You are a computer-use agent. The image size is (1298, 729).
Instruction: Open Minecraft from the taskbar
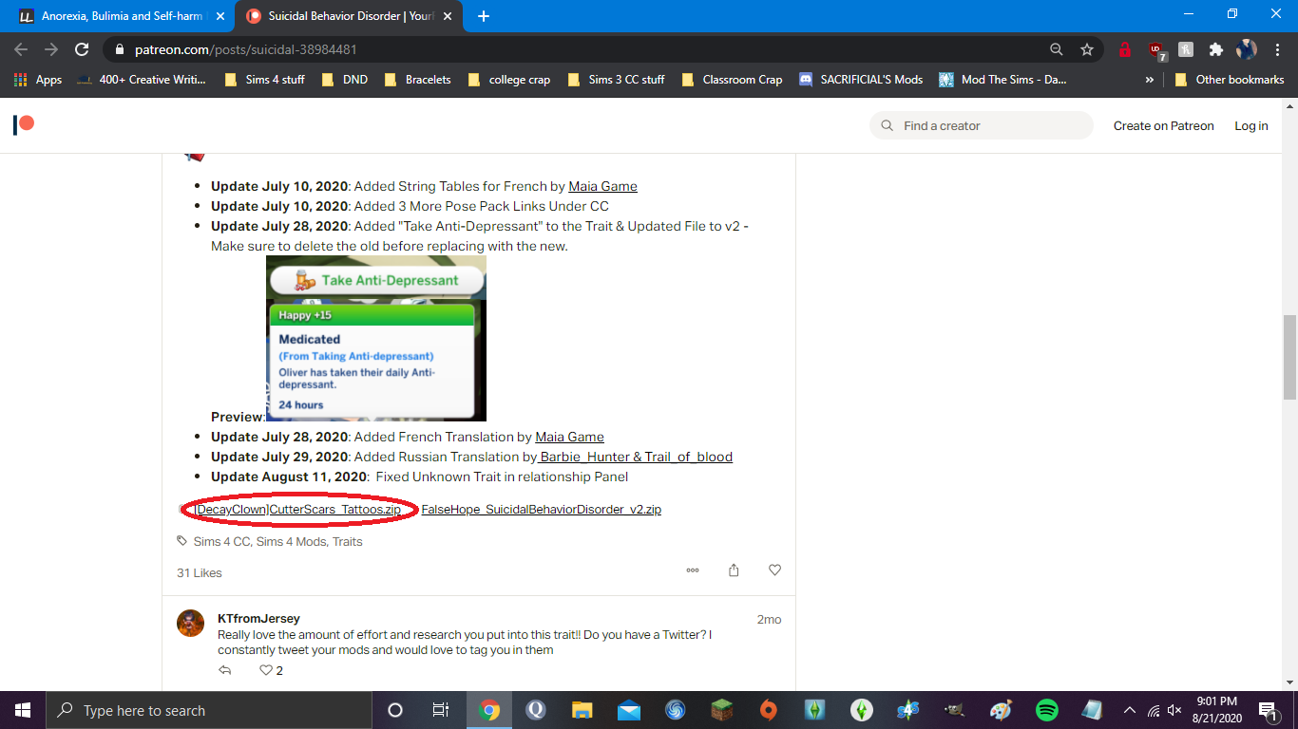722,710
